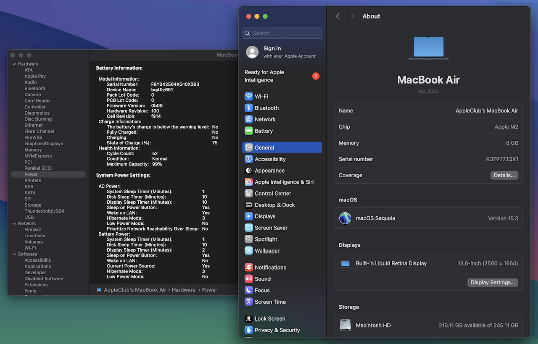
Task: Click the red notification badge showing 1
Action: click(x=316, y=76)
